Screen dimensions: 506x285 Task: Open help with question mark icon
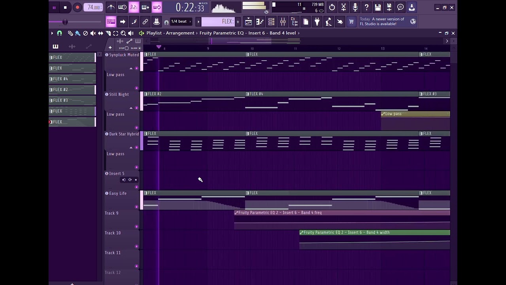(x=366, y=7)
